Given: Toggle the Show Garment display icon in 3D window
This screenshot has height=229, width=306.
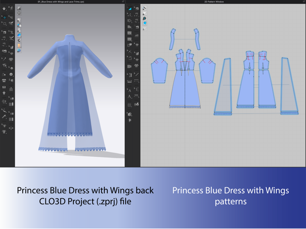Looking at the screenshot, I should pos(19,8).
